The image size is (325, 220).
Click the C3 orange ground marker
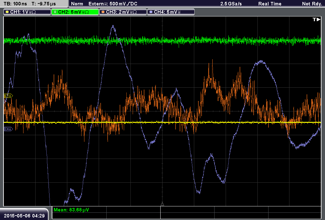(8, 112)
